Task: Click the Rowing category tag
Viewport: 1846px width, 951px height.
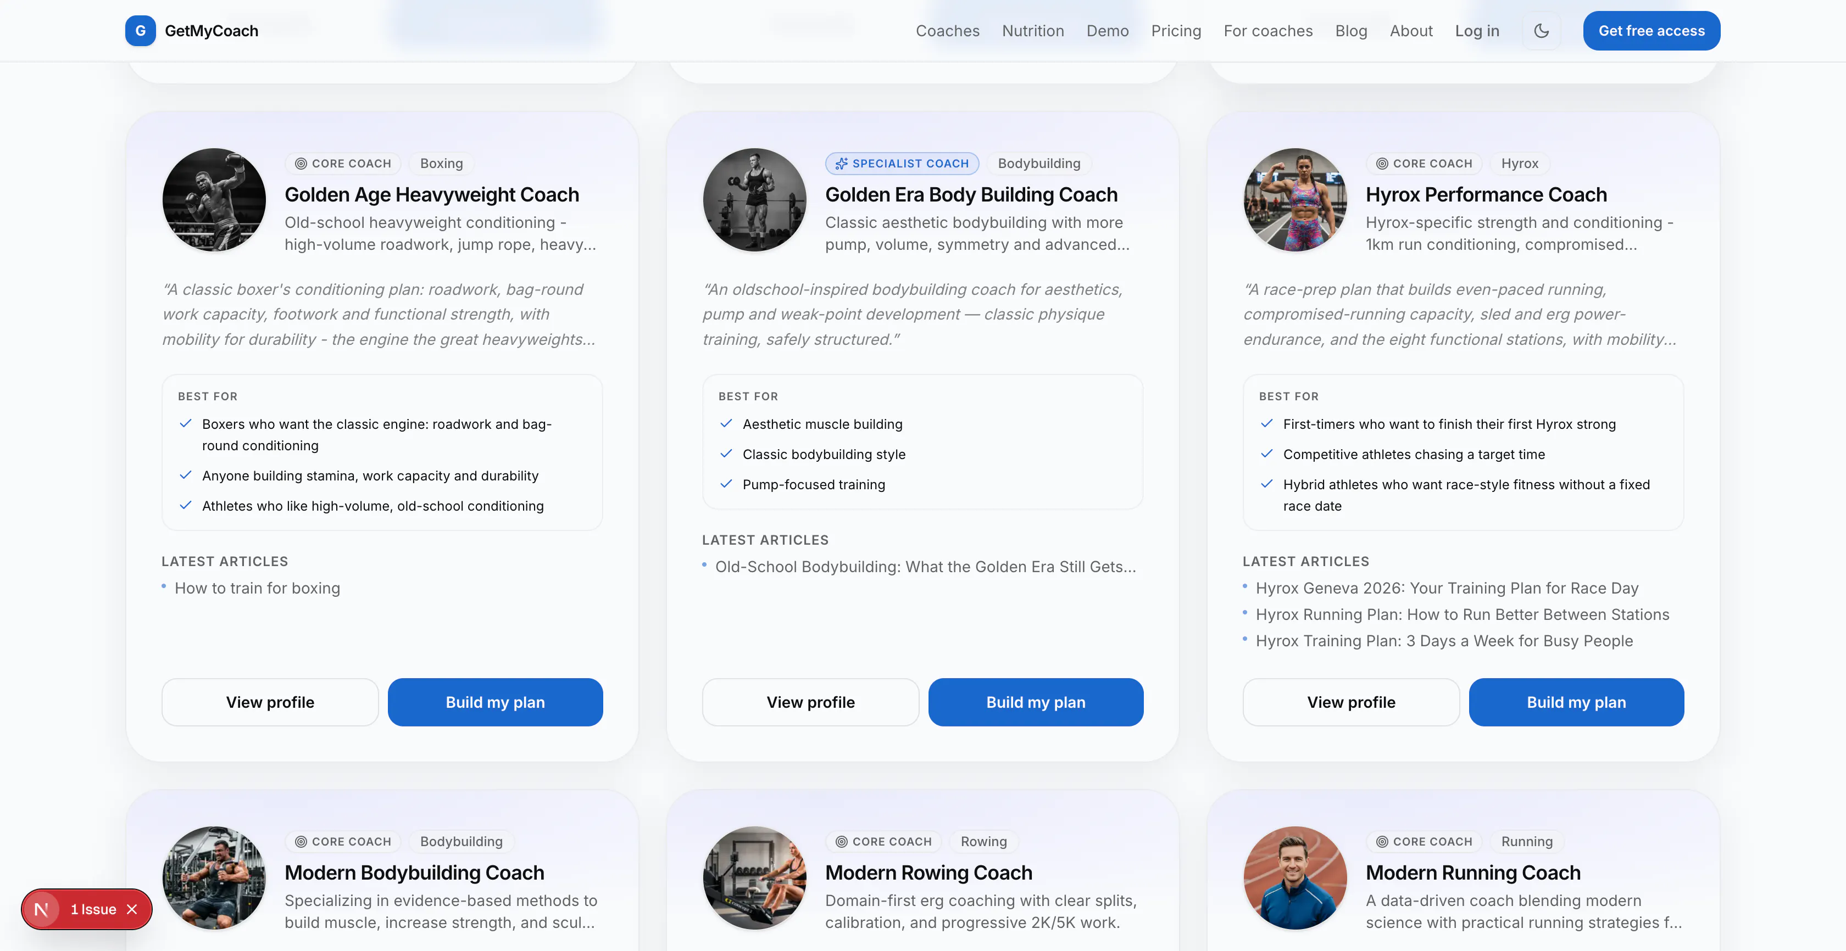Action: pos(983,841)
